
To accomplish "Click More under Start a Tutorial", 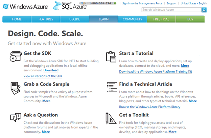I will pos(185,66).
